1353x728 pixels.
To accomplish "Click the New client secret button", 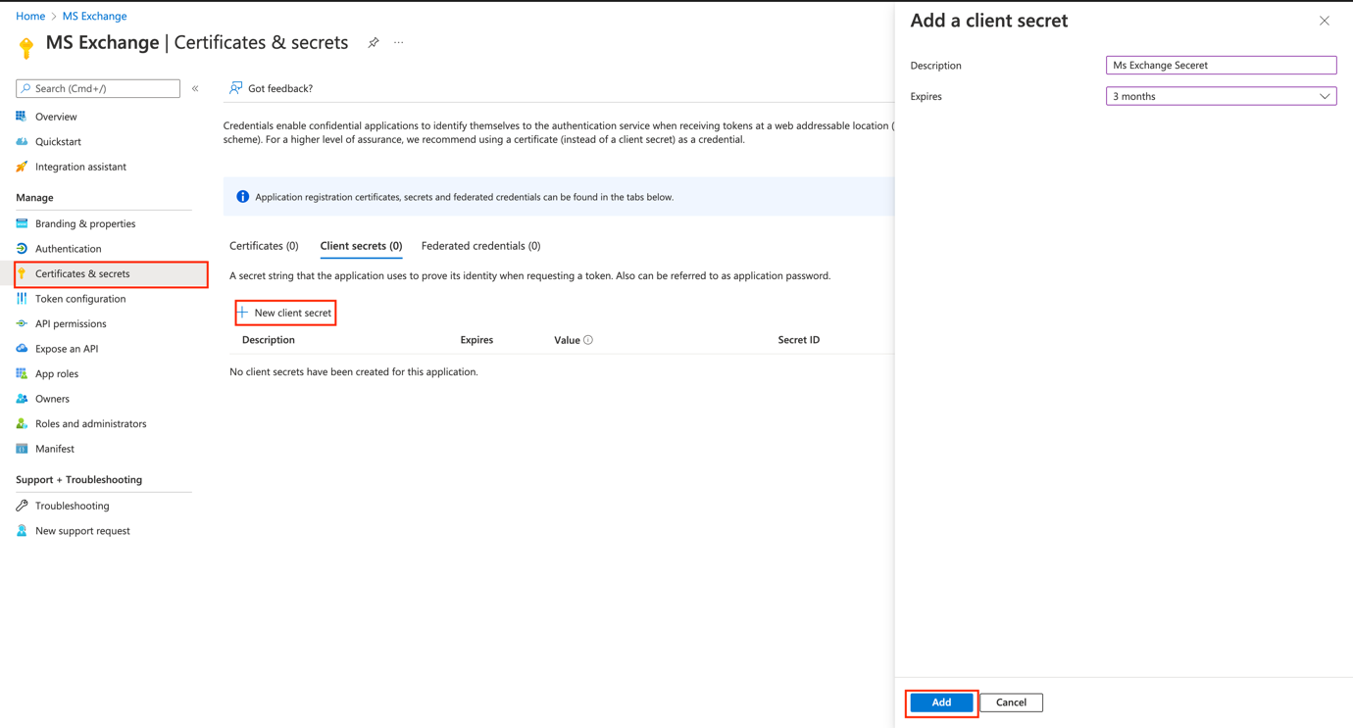I will [285, 313].
